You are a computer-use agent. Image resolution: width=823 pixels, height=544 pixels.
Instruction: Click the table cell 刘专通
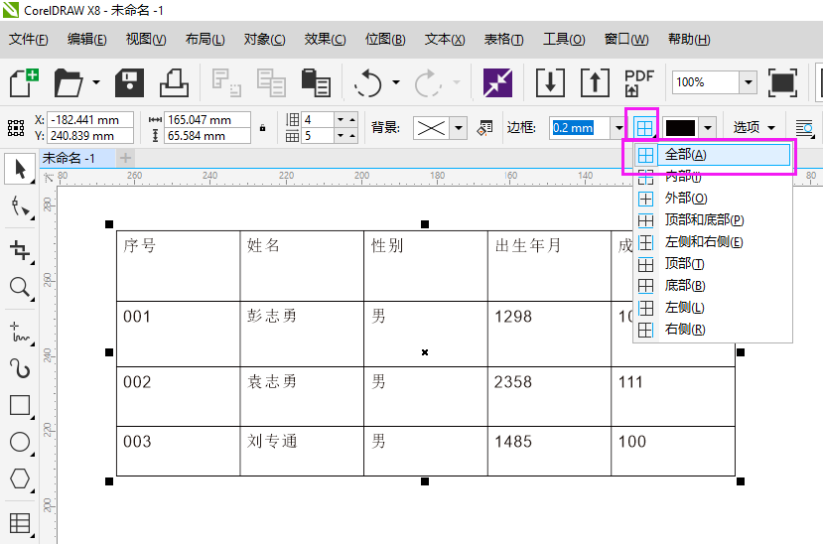pos(302,451)
